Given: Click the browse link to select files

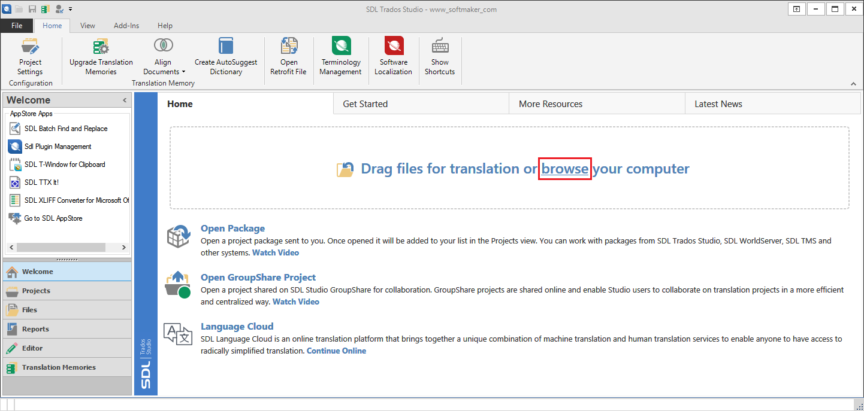Looking at the screenshot, I should tap(565, 169).
